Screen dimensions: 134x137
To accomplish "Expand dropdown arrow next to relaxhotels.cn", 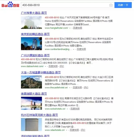I will [x=67, y=130].
